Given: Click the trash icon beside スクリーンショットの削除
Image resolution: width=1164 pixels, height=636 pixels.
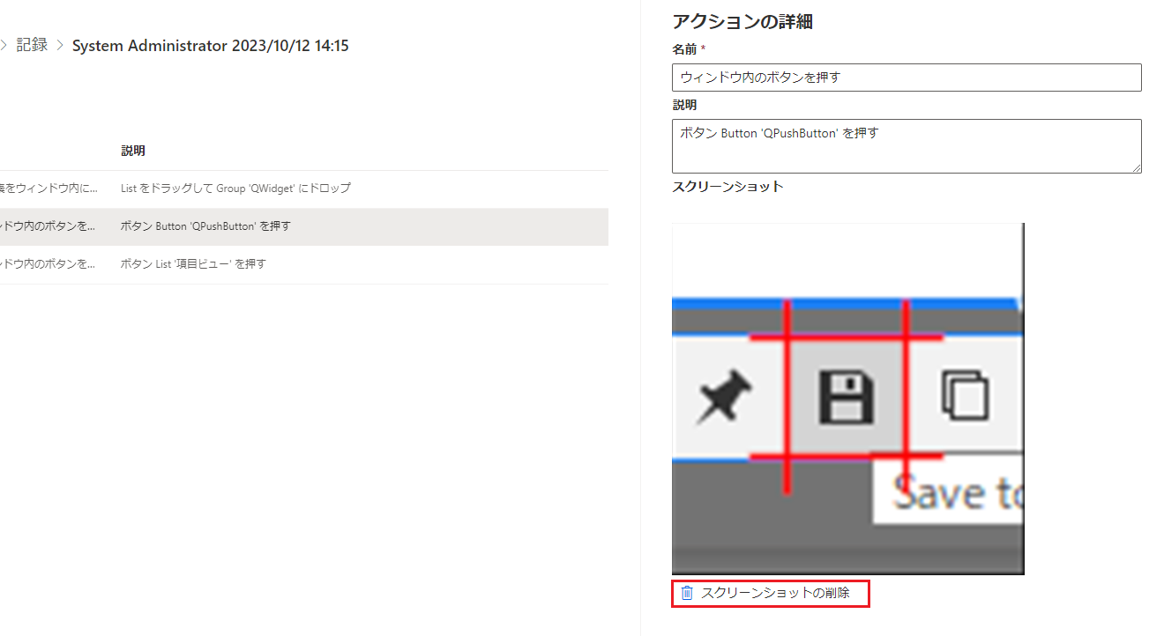Looking at the screenshot, I should pos(688,594).
